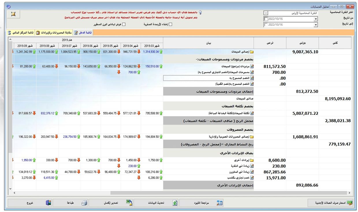The height and width of the screenshot is (212, 358).
Task: Enable إخفاء الأرصدة الصفرية checkbox
Action: coord(170,25)
